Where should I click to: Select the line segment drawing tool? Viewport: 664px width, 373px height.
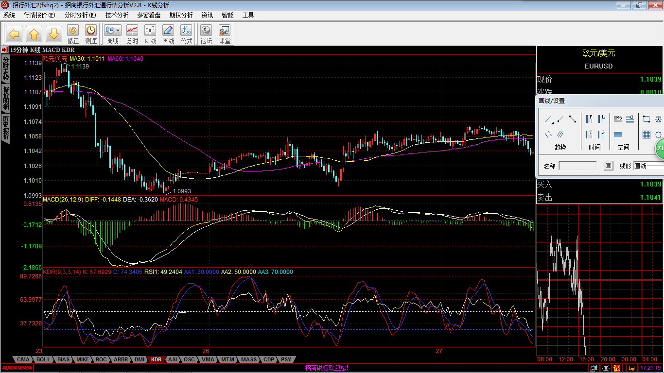573,119
